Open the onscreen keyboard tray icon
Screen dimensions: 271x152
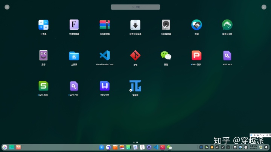point(235,147)
